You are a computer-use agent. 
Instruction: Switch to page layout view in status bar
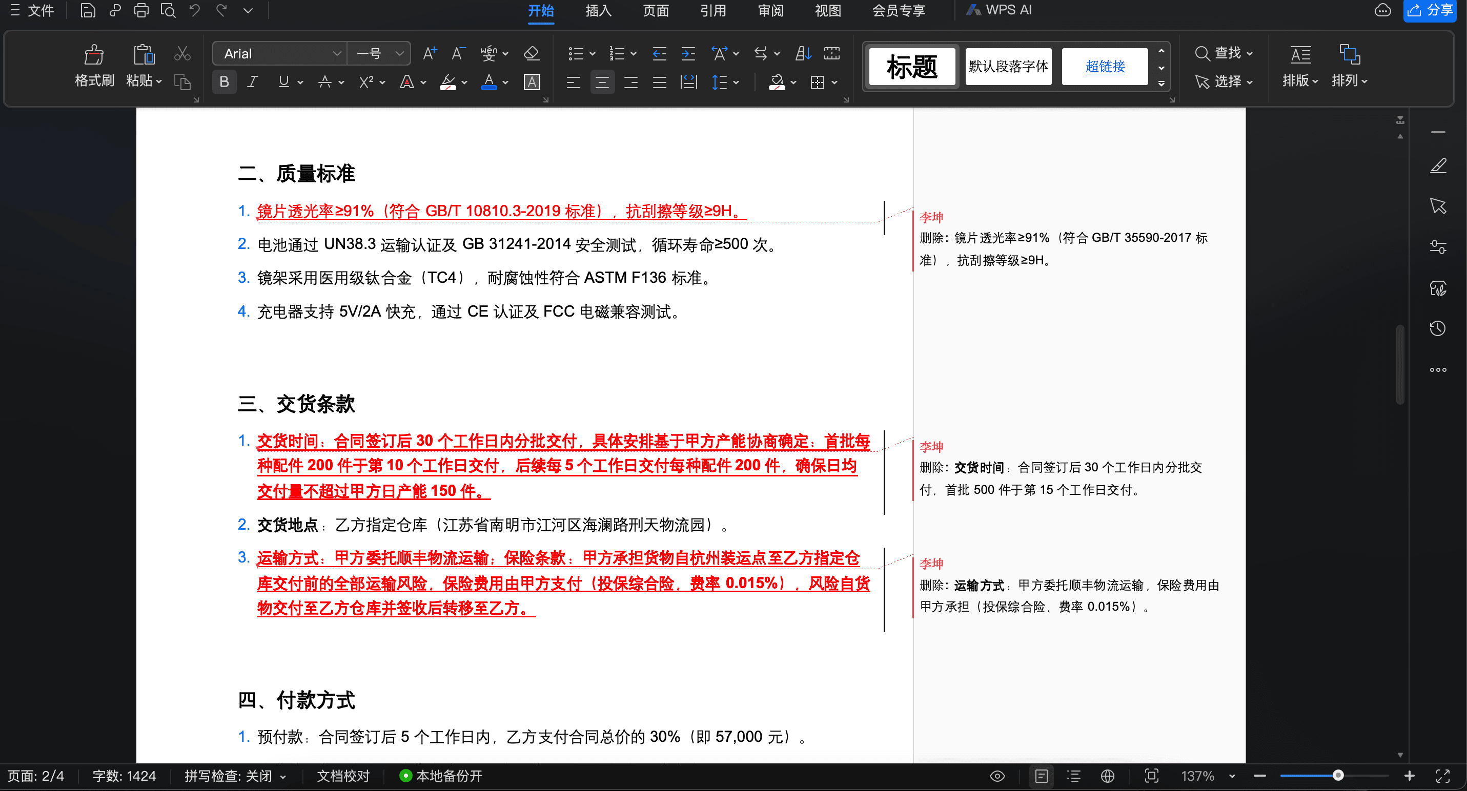coord(1041,776)
